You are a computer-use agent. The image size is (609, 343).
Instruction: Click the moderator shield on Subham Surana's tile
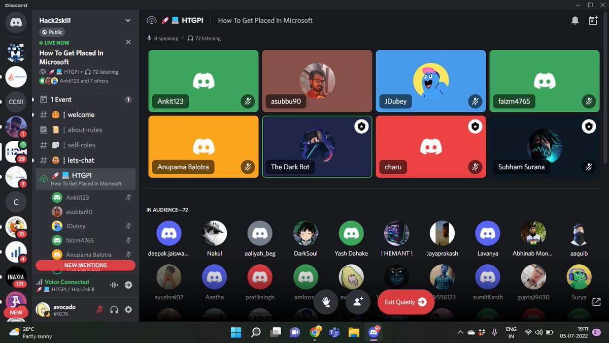589,127
